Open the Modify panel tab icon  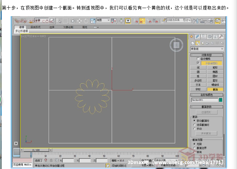point(197,37)
